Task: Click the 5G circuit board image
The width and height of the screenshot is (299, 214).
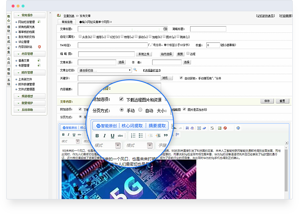Action: click(129, 179)
